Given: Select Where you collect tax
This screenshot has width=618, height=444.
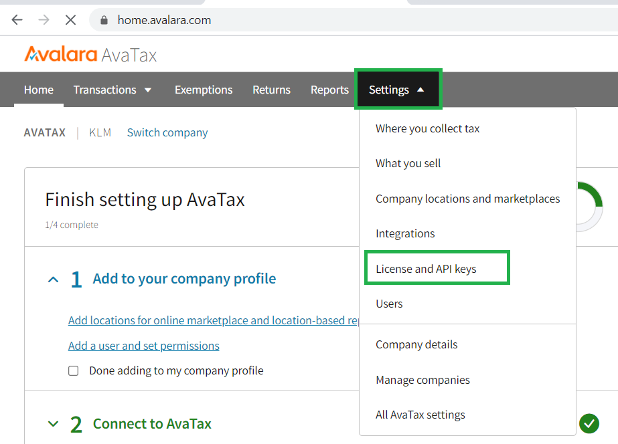Looking at the screenshot, I should pos(428,128).
